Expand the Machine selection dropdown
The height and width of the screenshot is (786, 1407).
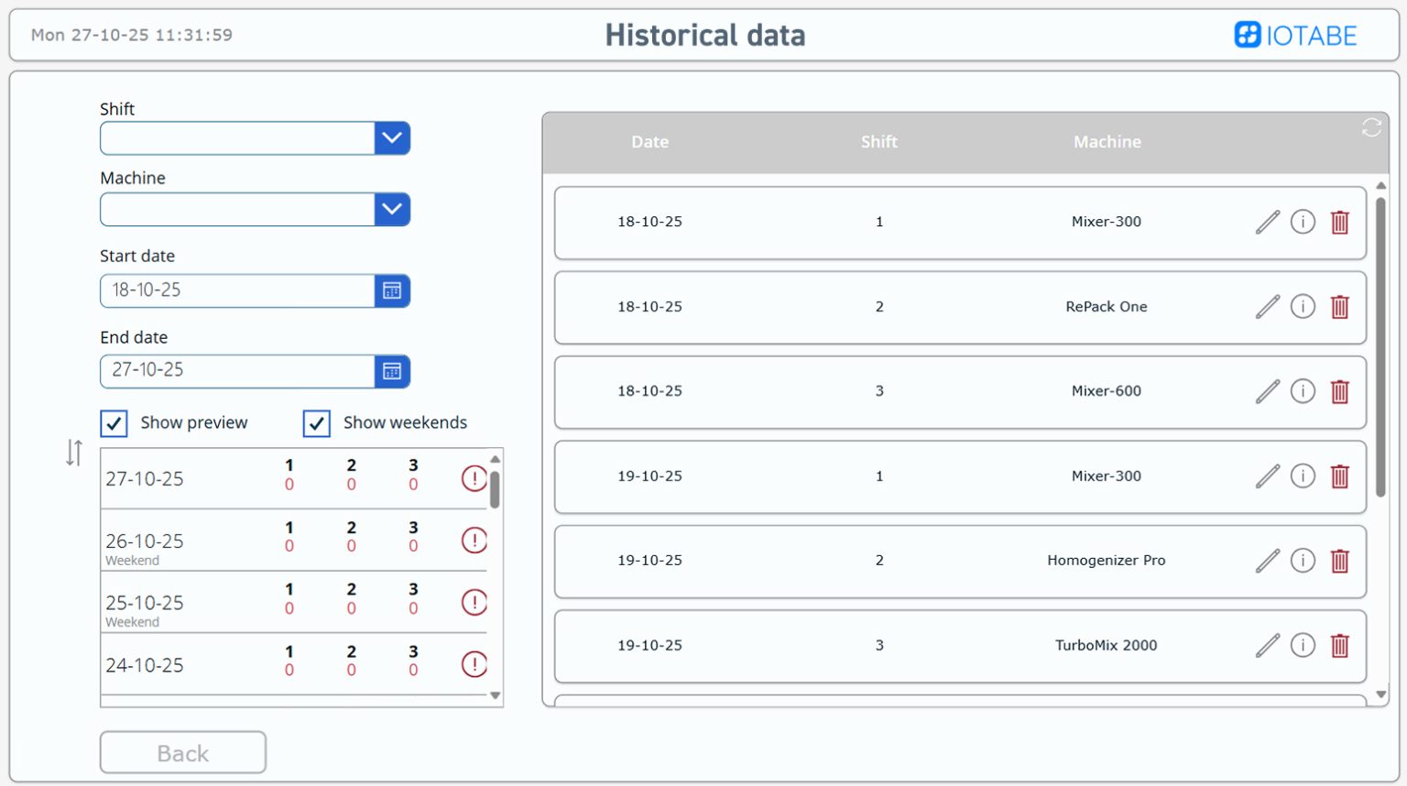click(392, 209)
